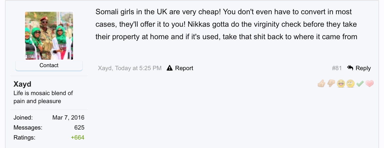This screenshot has width=384, height=148.
Task: Rate the post with the thumbs-up icon
Action: click(321, 84)
